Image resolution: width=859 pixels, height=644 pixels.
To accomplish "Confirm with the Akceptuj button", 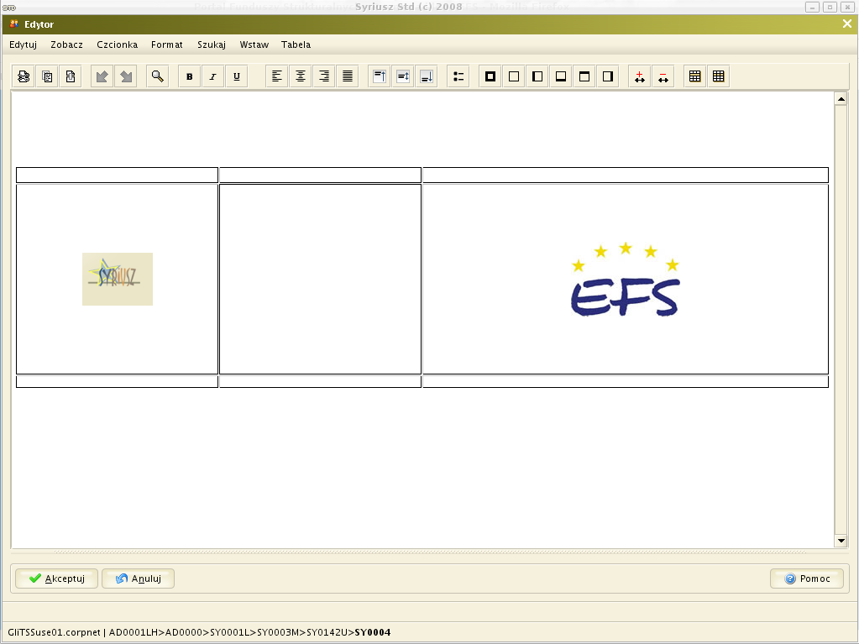I will coord(57,579).
